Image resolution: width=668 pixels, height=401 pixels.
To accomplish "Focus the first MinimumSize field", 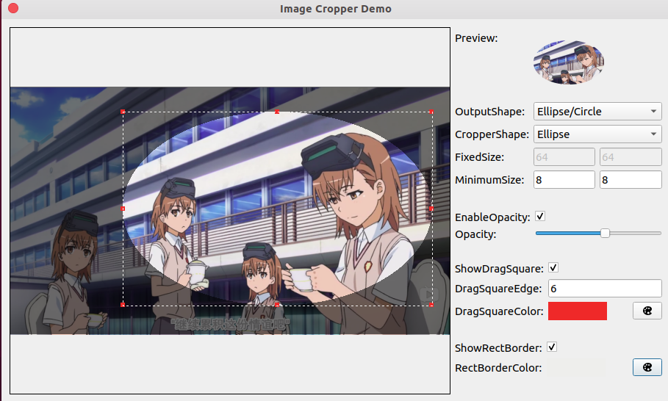I will pyautogui.click(x=564, y=180).
